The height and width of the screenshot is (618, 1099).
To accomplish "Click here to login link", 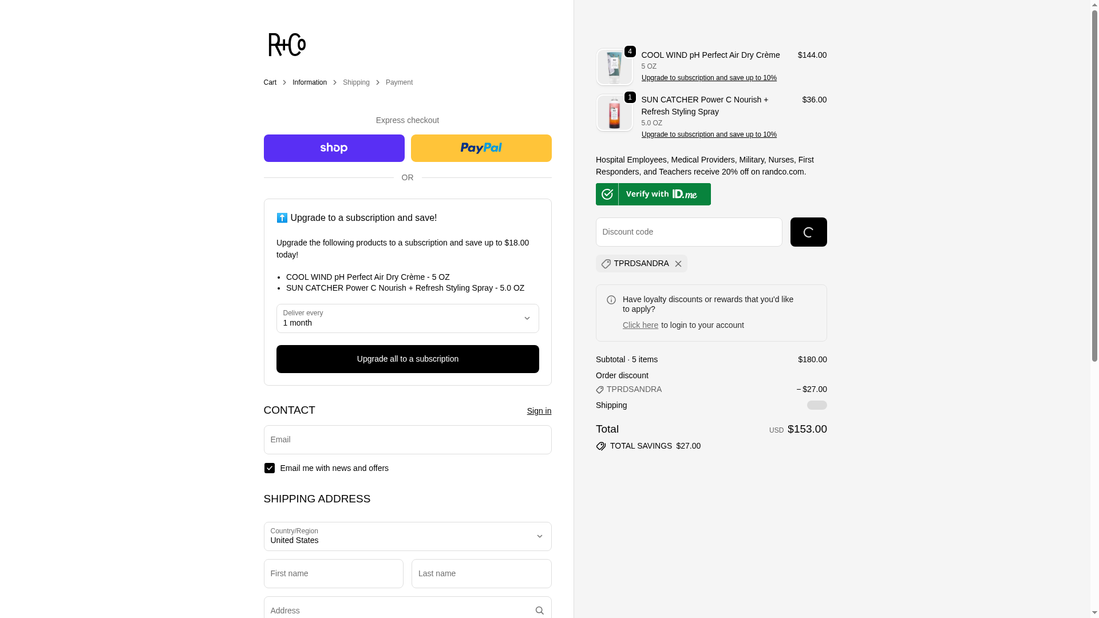I will tap(640, 325).
